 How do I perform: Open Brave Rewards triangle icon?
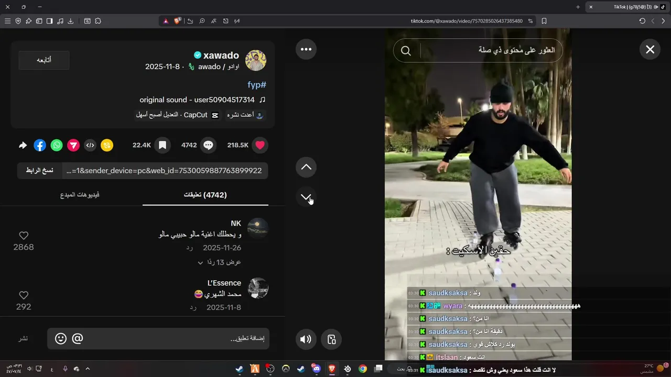[x=166, y=21]
